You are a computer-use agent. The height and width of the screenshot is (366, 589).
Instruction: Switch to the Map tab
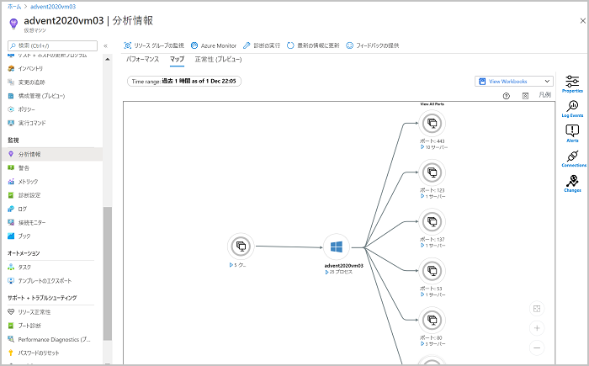tap(177, 60)
